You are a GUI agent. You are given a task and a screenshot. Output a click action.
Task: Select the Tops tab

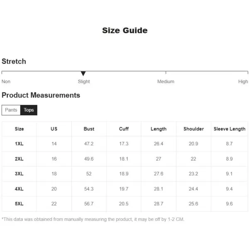tap(29, 110)
